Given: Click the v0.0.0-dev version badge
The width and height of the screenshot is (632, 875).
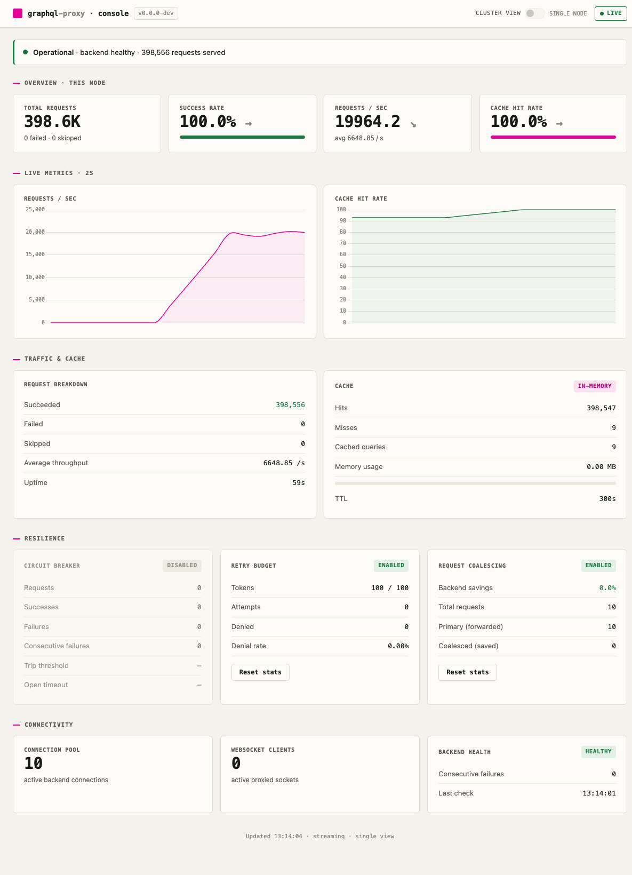Looking at the screenshot, I should coord(156,13).
